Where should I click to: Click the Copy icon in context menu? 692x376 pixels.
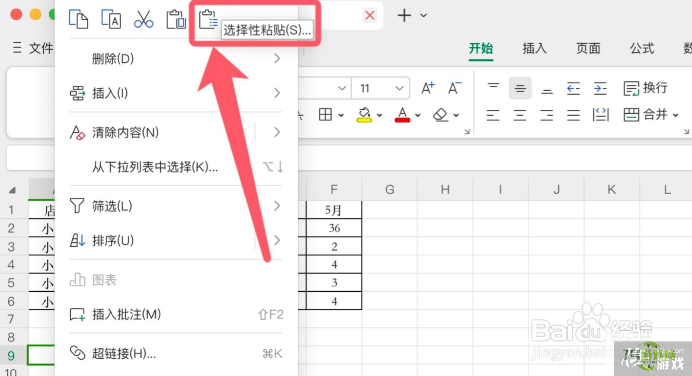(78, 19)
